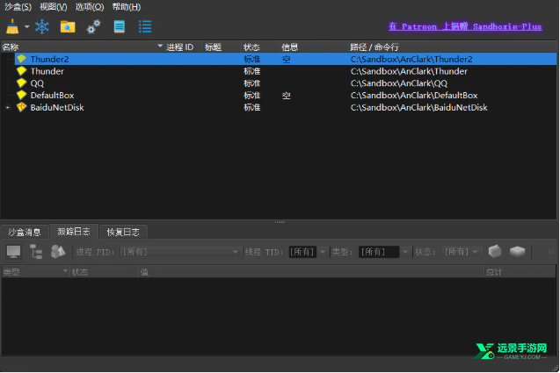
Task: Expand the trace toolbar overflow chevron
Action: tap(551, 252)
